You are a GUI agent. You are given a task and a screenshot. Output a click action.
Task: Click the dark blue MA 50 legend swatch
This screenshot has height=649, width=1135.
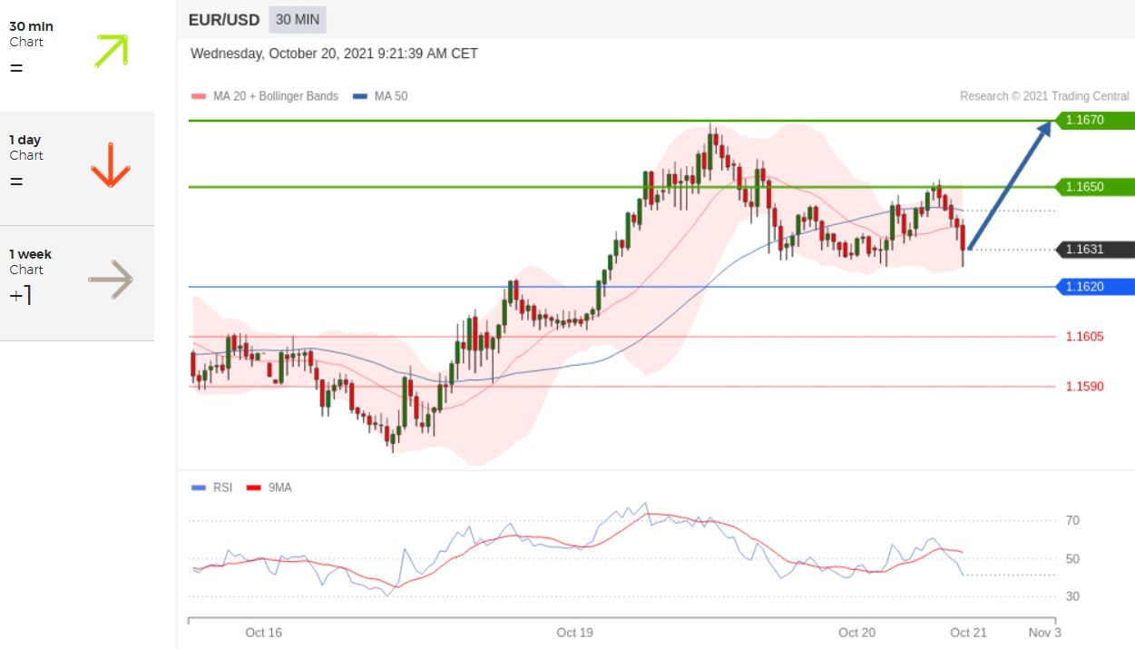(358, 96)
